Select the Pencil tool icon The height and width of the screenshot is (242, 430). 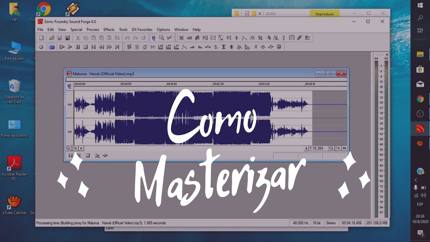pyautogui.click(x=169, y=38)
